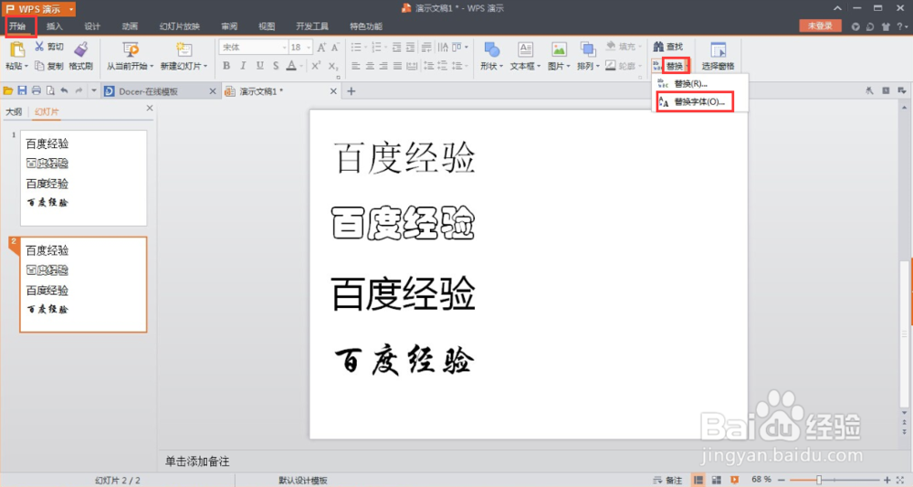Image resolution: width=913 pixels, height=487 pixels.
Task: Start slideshow from status bar icon
Action: click(734, 480)
